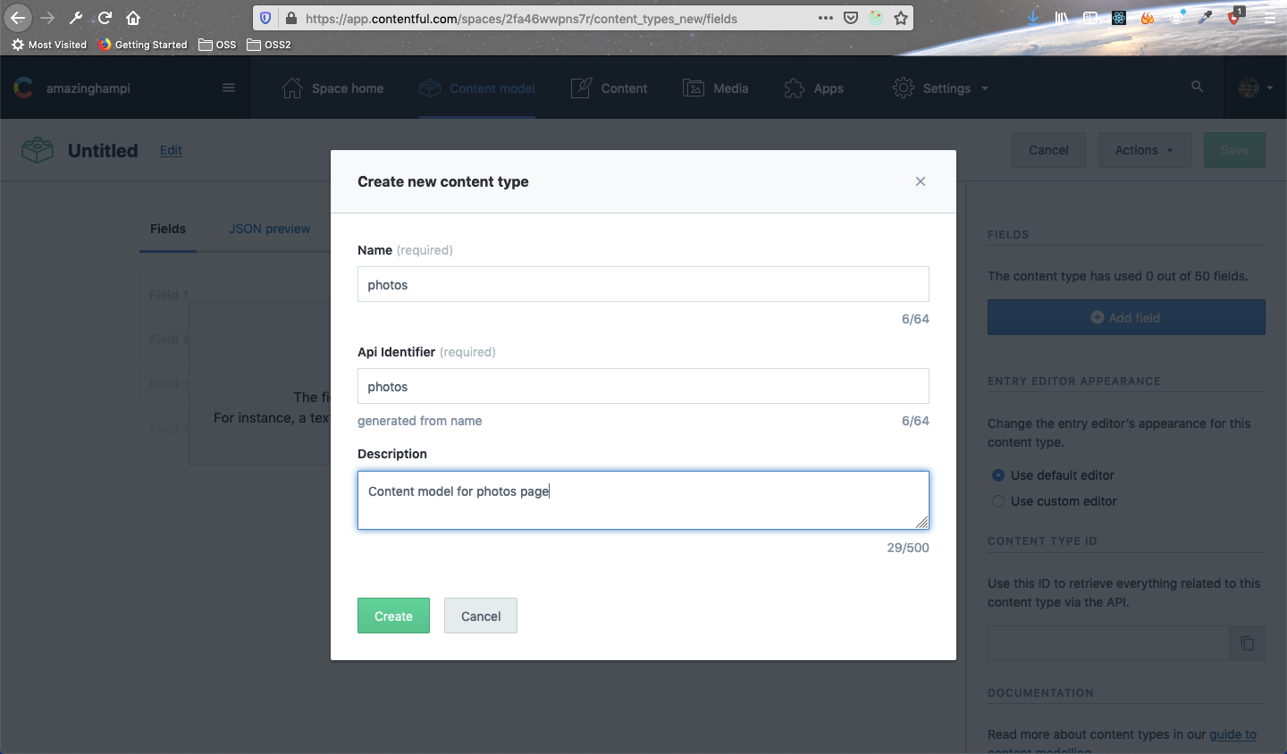Bookmark this page with the star icon

point(901,18)
